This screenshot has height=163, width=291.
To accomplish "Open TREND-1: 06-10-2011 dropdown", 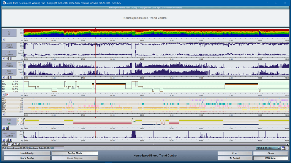I will pos(268,148).
